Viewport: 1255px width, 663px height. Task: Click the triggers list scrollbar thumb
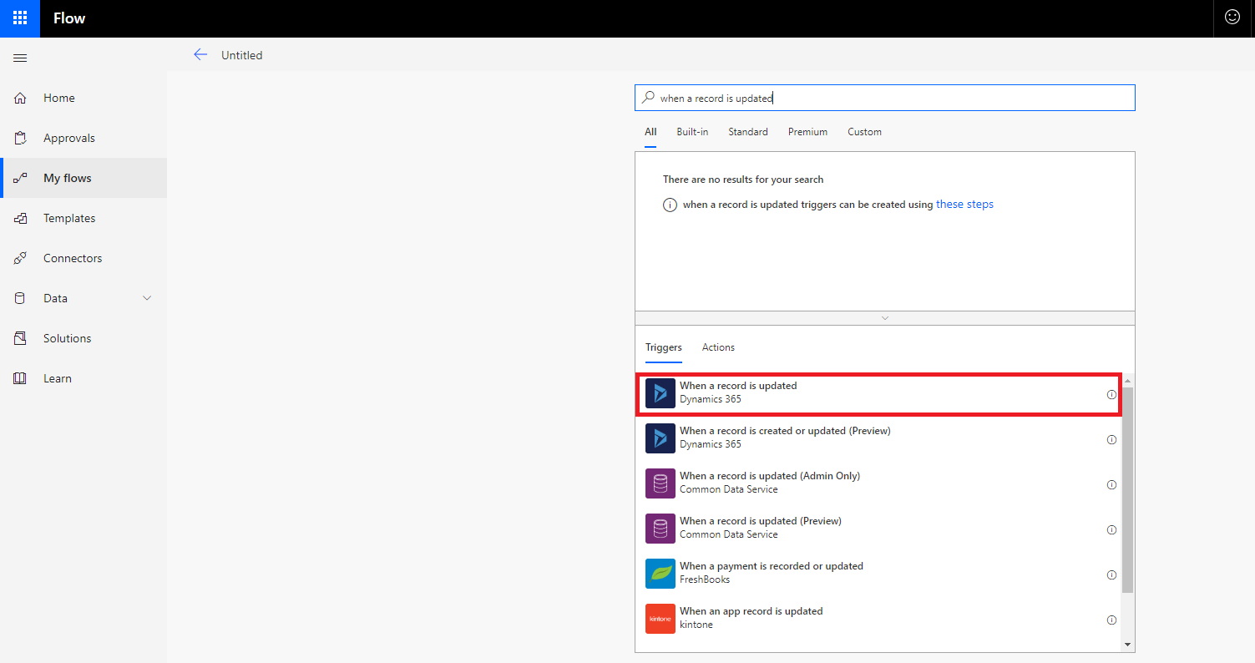click(1127, 490)
